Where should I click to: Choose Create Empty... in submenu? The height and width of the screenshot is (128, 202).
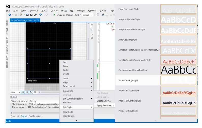(x=104, y=101)
